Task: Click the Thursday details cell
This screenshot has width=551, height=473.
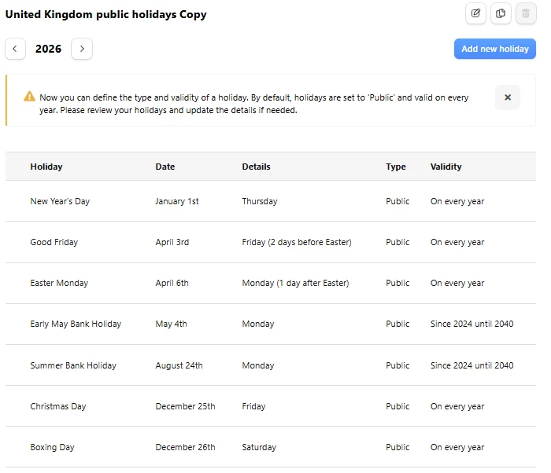Action: pos(260,201)
